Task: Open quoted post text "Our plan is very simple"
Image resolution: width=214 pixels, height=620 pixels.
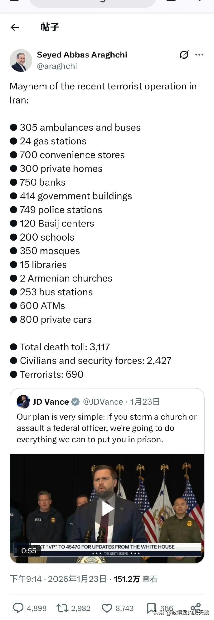Action: point(106,428)
